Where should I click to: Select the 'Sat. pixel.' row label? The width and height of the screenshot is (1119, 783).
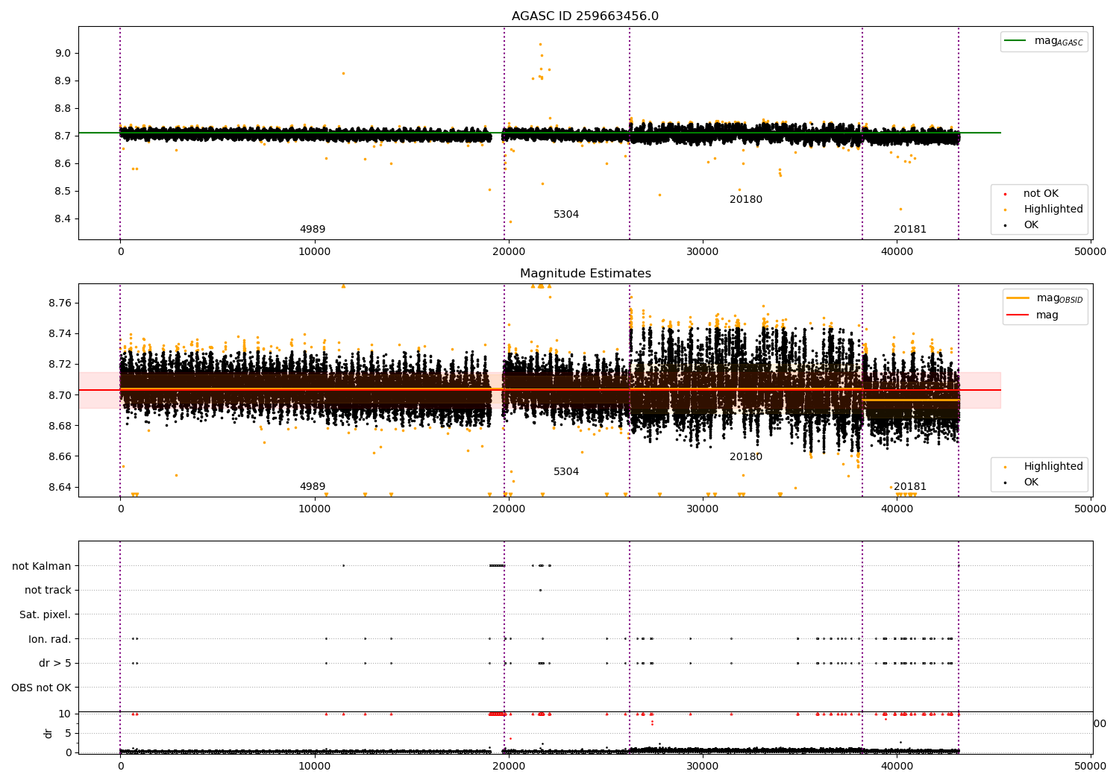coord(46,614)
